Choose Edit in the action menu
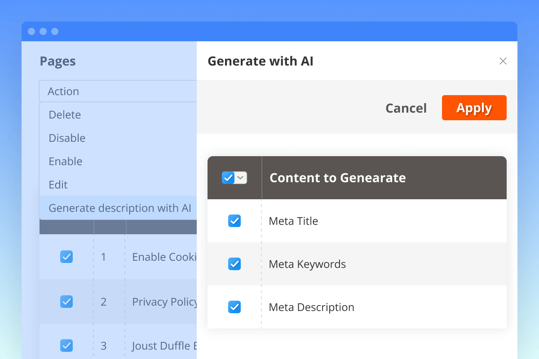Screen dimensions: 539x359 (x=58, y=185)
